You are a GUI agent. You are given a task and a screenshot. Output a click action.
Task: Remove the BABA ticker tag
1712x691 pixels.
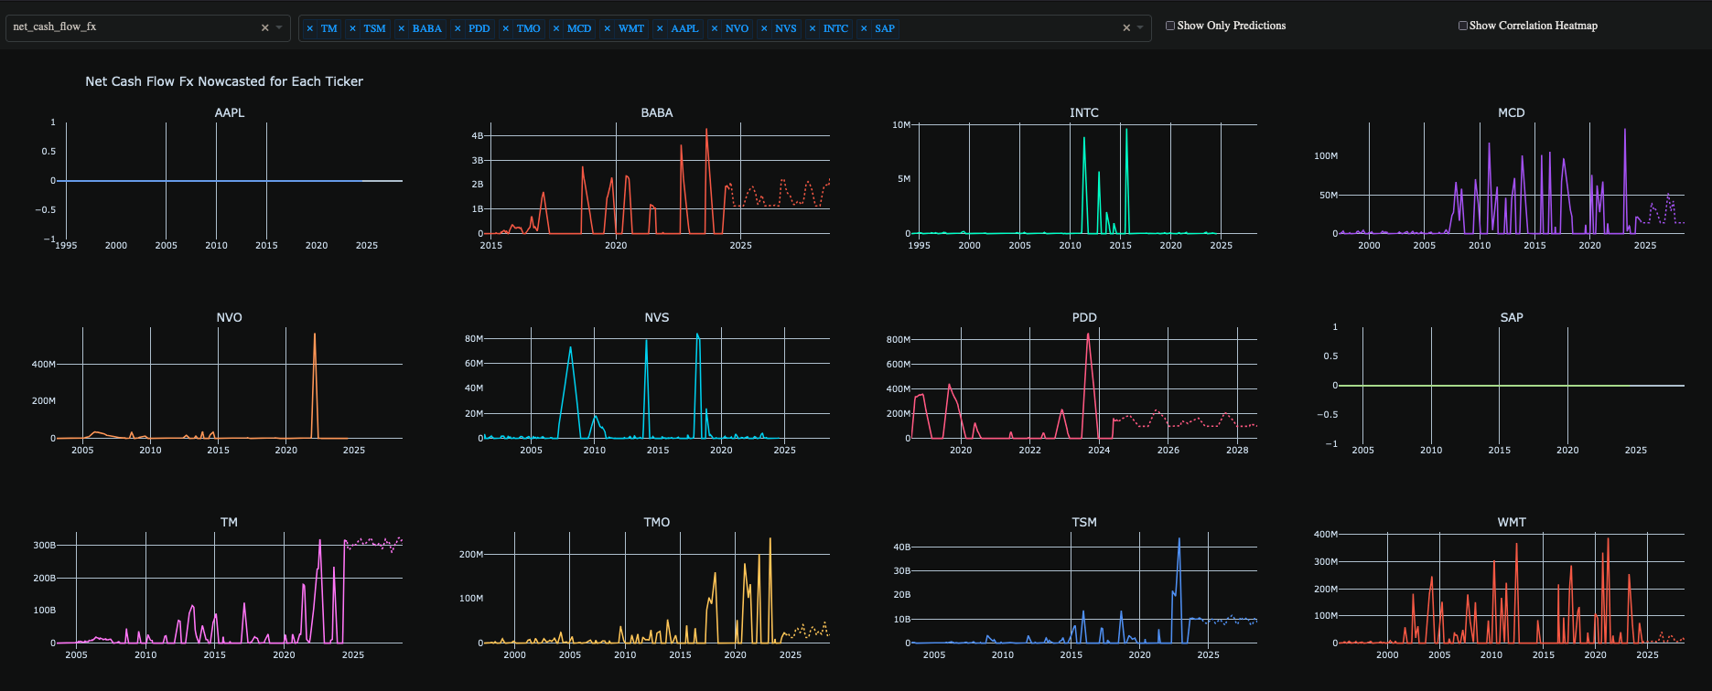point(402,28)
